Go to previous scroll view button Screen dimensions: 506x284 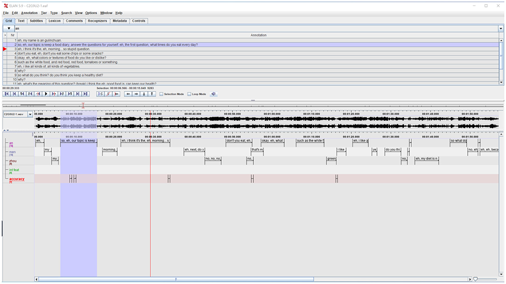pos(14,94)
